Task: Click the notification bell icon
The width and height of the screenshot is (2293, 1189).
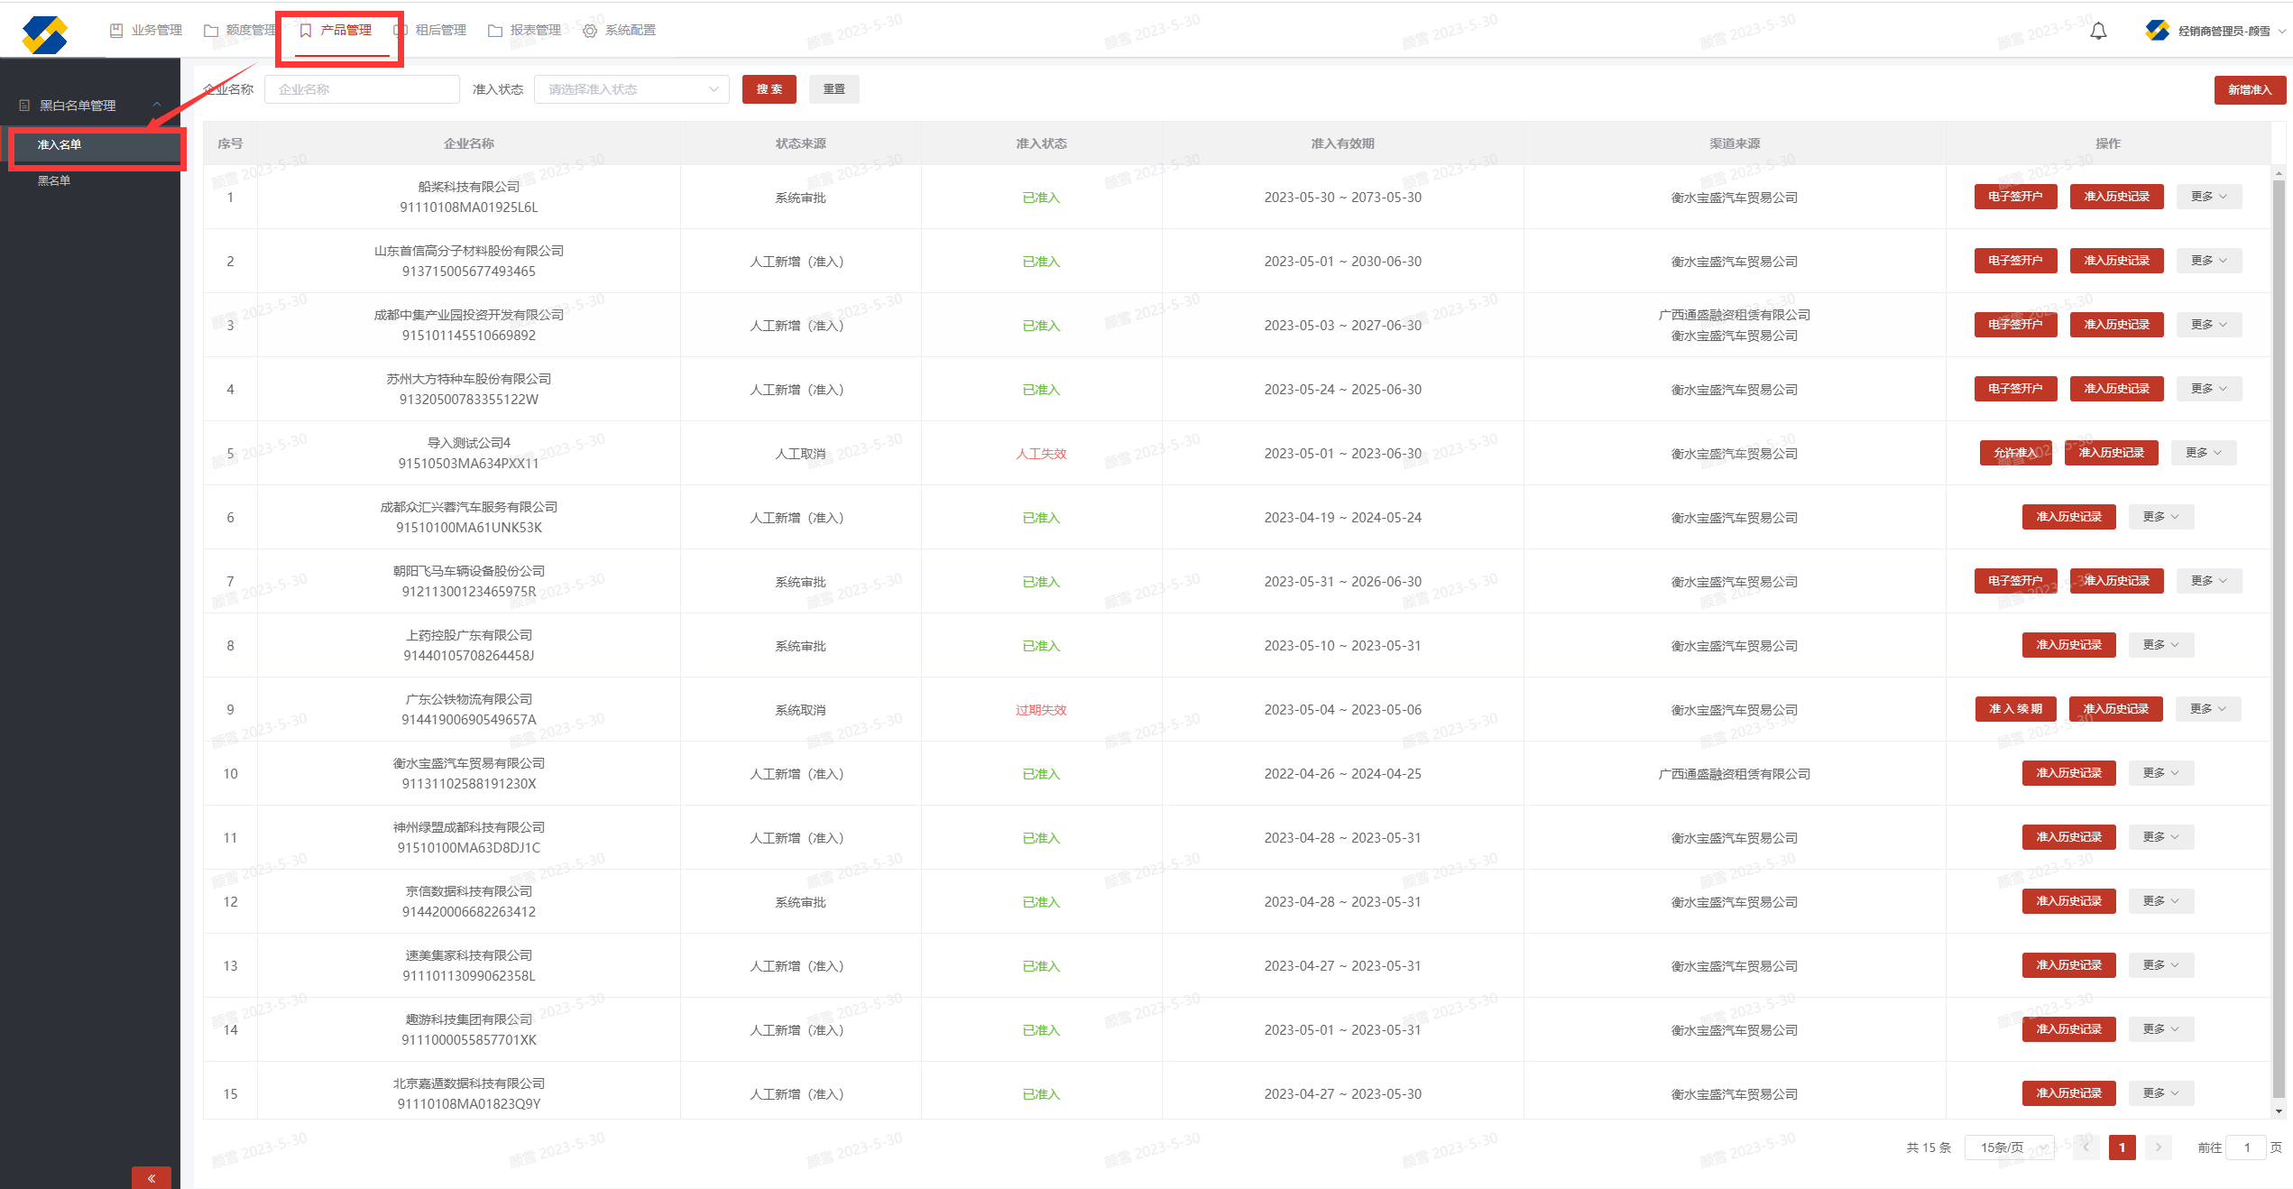Action: (2098, 32)
